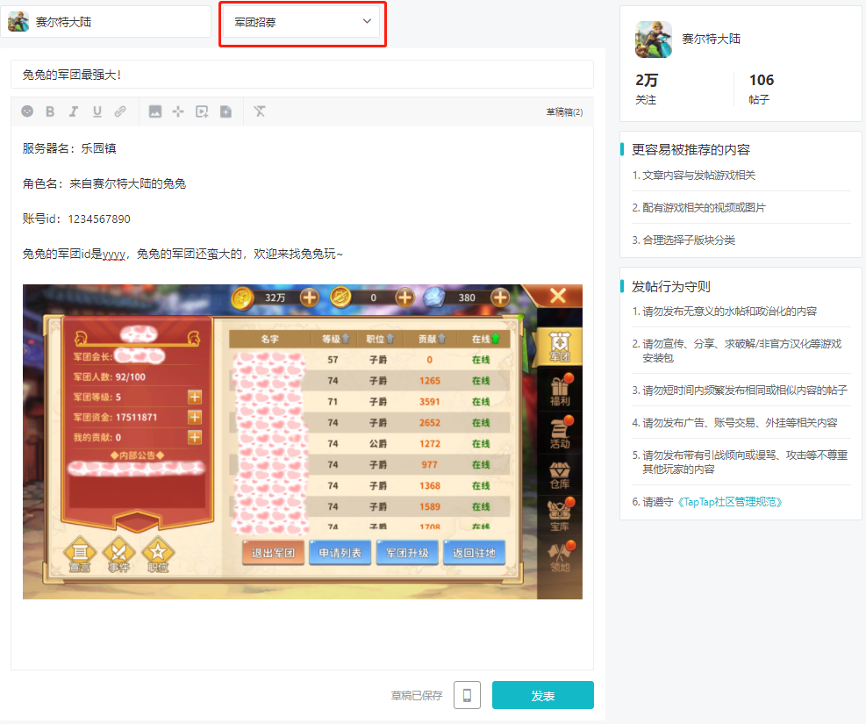Click 军团人数: 92/100 text
866x724 pixels.
110,376
